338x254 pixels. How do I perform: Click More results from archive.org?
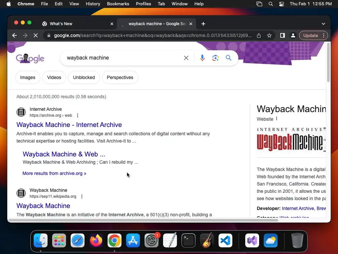(54, 173)
